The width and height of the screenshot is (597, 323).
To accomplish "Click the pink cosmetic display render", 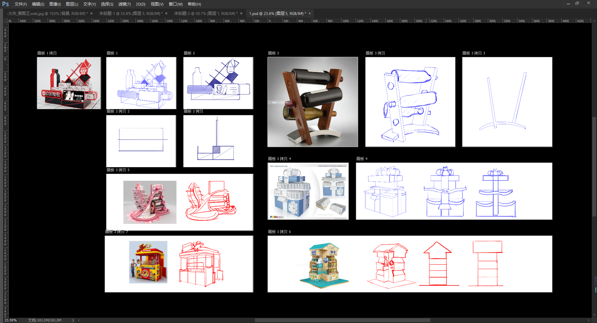I will click(x=150, y=202).
